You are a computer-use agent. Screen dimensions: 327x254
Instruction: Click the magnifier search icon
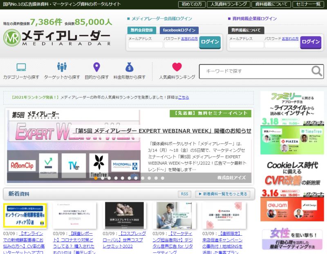pos(316,71)
